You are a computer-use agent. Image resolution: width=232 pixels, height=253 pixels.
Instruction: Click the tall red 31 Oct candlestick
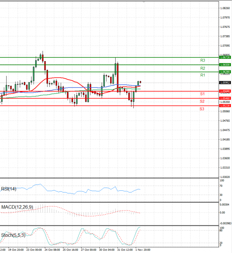click(x=118, y=78)
